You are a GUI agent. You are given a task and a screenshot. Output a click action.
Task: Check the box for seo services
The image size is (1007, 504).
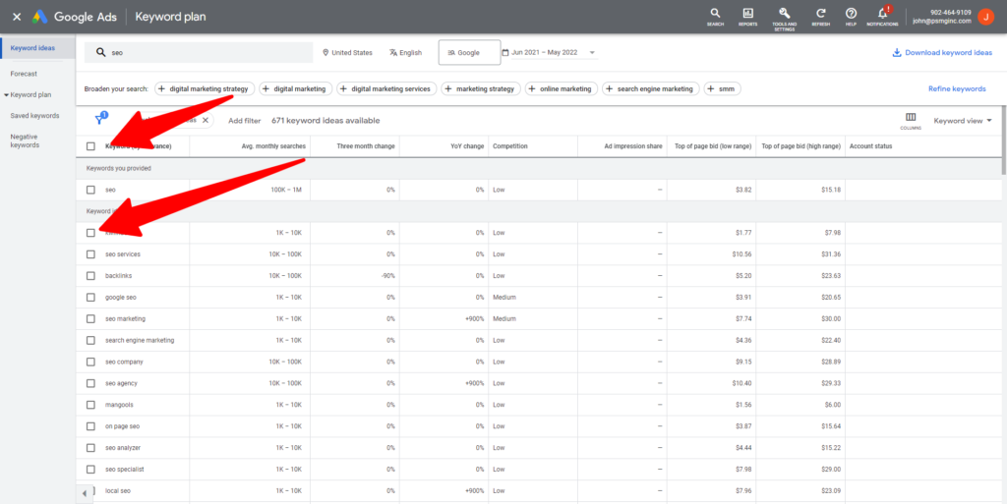point(90,254)
